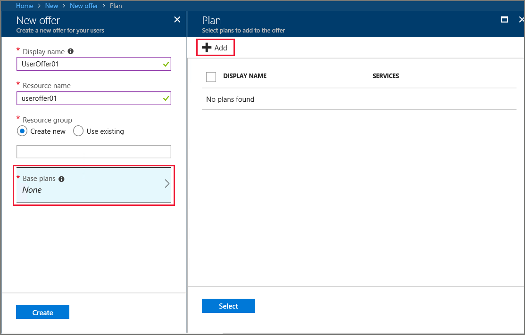Image resolution: width=525 pixels, height=335 pixels.
Task: Expand the Base plans selector
Action: click(167, 184)
